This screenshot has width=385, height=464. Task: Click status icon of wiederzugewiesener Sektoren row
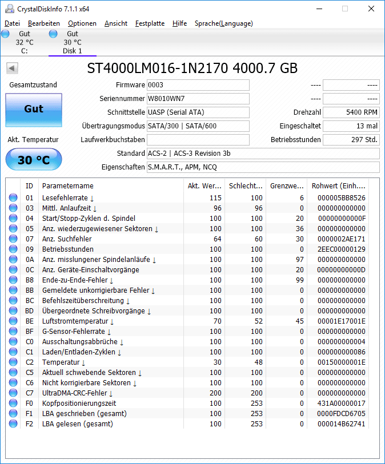click(x=13, y=228)
